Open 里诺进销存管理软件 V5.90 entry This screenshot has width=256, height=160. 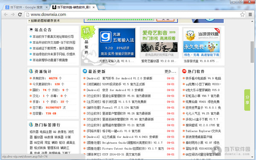tap(128, 119)
